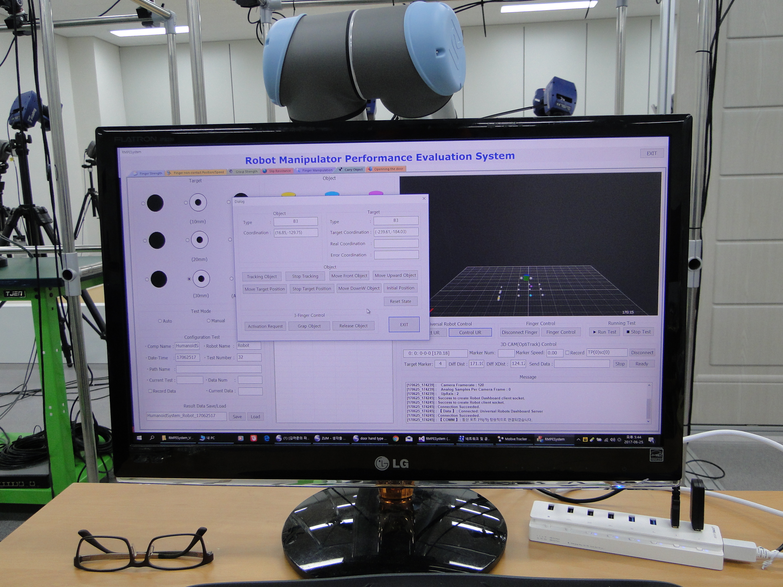Image resolution: width=783 pixels, height=587 pixels.
Task: Click the Path Name input field
Action: [219, 369]
